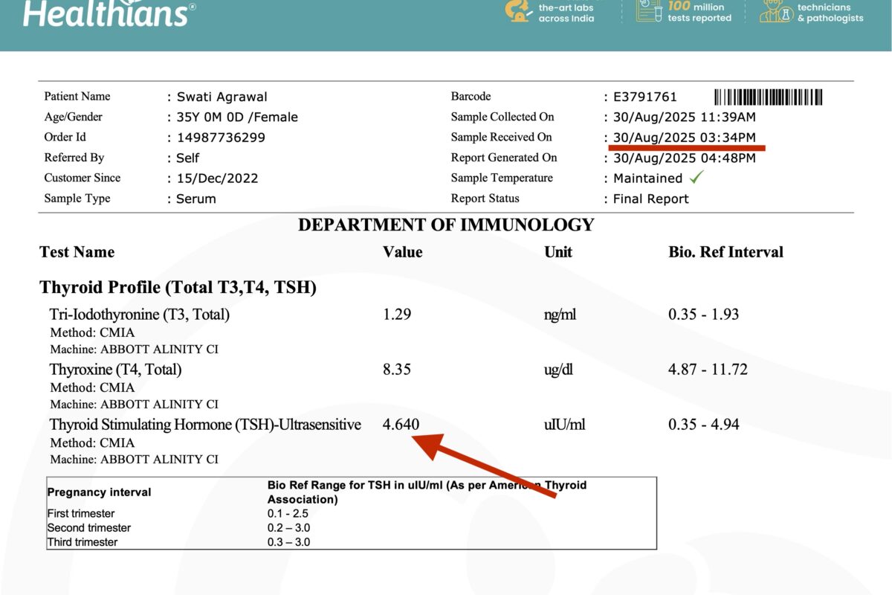892x595 pixels.
Task: Select second trimester range 0.2 – 3.0
Action: (289, 528)
